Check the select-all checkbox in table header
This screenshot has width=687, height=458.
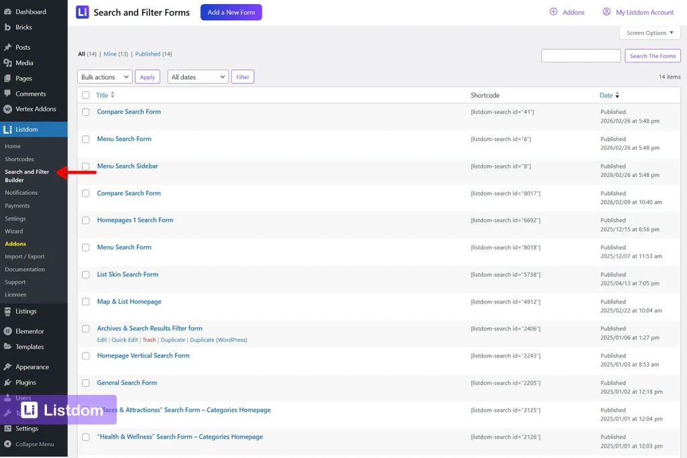pyautogui.click(x=86, y=95)
